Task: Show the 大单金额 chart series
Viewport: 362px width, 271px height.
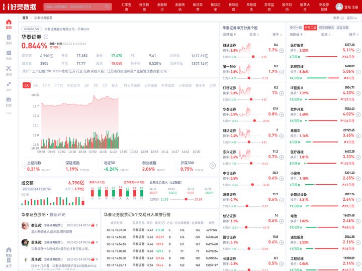Action: 151,85
